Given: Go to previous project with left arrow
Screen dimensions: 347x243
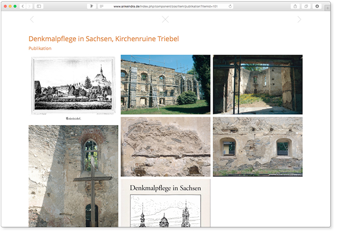Looking at the screenshot, I should (x=32, y=19).
